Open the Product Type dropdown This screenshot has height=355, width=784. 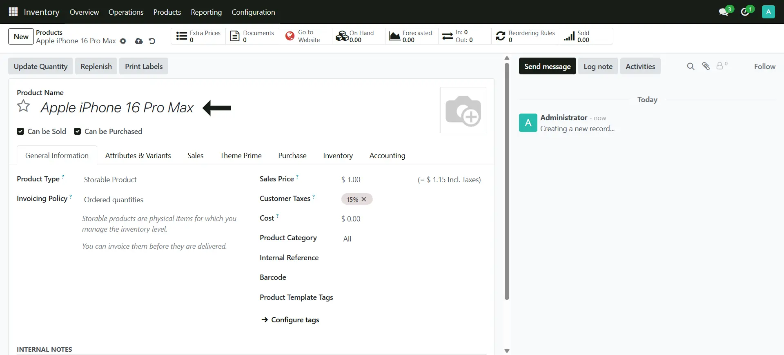163,180
